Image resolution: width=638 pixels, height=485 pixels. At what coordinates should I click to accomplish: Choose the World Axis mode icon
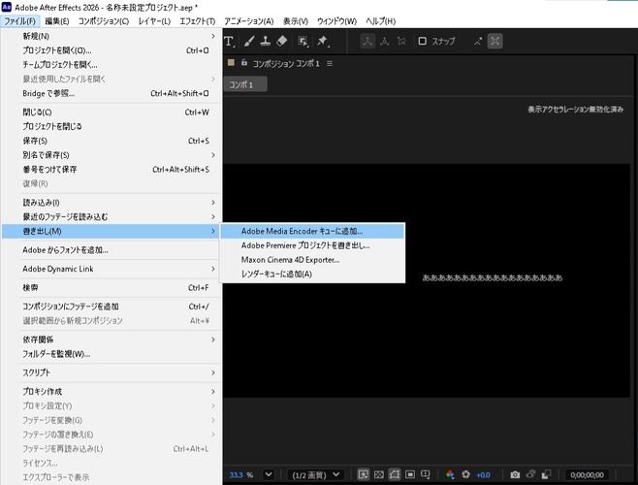(x=385, y=41)
